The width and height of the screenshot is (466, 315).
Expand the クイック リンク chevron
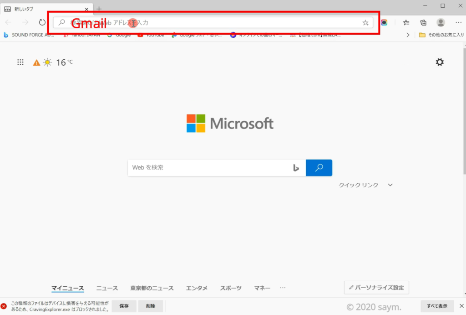(390, 185)
